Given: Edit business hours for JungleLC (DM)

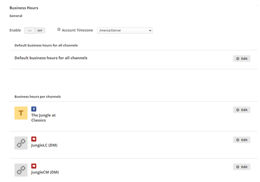Looking at the screenshot, I should [241, 140].
